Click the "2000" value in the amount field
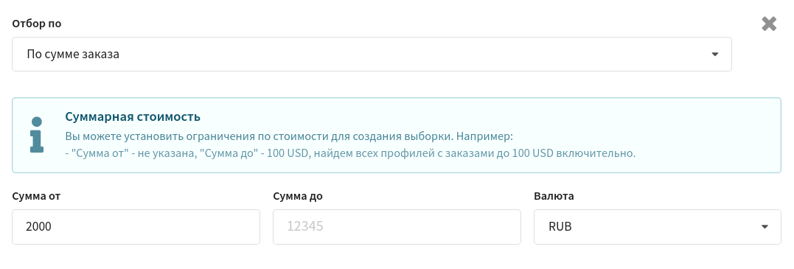794x269 pixels. tap(39, 227)
